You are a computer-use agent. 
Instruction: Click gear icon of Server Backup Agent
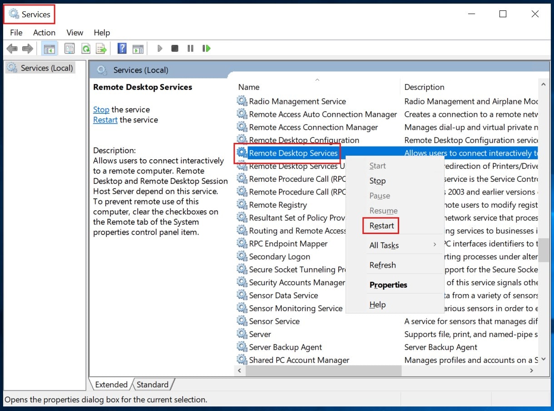pos(242,347)
